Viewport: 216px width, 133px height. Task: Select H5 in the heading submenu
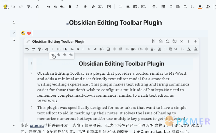pos(65,55)
